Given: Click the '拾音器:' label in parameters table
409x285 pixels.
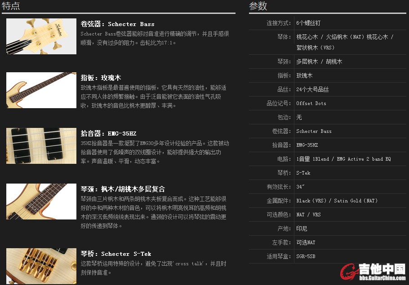Looking at the screenshot, I should 281,145.
